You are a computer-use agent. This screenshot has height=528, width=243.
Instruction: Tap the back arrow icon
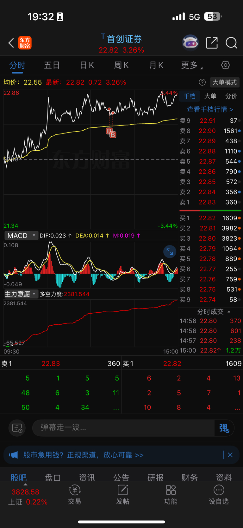[x=11, y=43]
